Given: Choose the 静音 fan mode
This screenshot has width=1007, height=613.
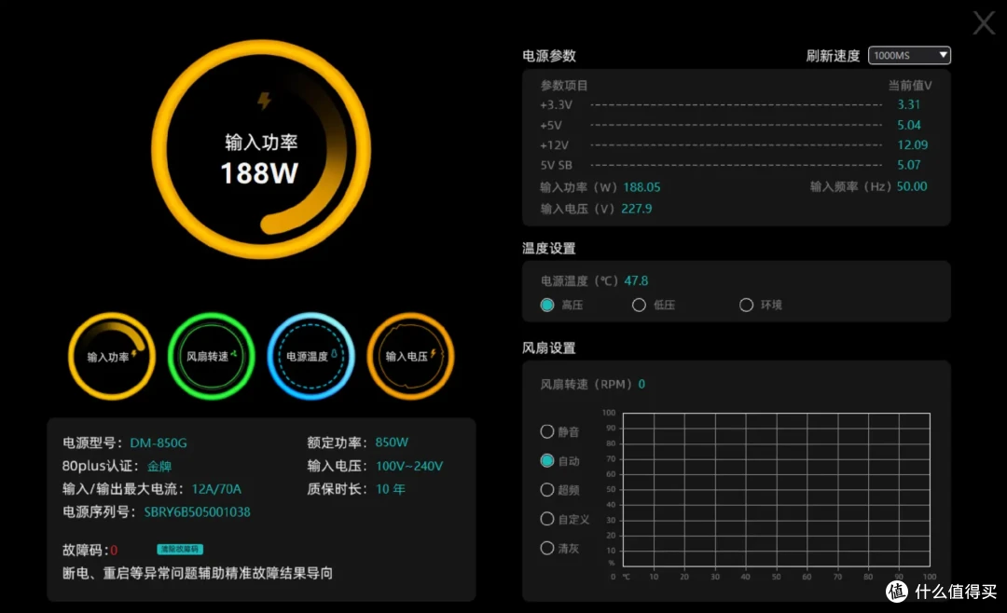Looking at the screenshot, I should (547, 431).
